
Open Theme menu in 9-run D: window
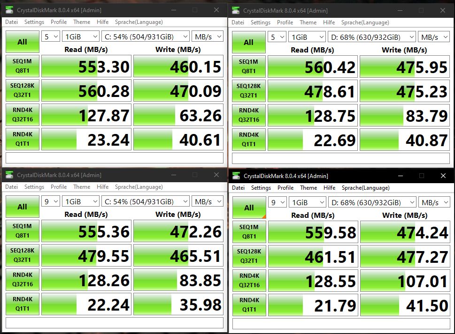[x=308, y=188]
